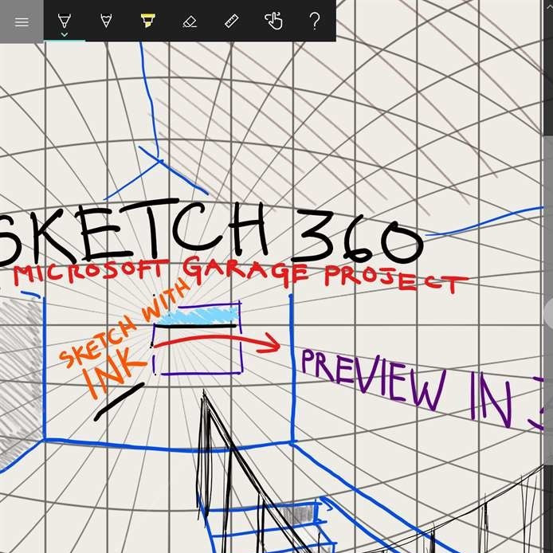The image size is (553, 553).
Task: Select the yellow highlighter tool
Action: pyautogui.click(x=147, y=21)
